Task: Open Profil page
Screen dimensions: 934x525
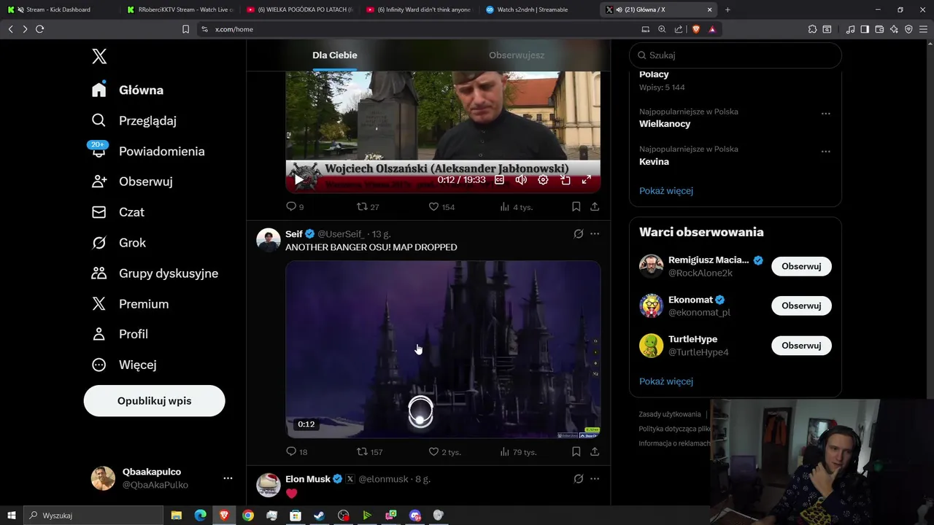Action: [120, 334]
